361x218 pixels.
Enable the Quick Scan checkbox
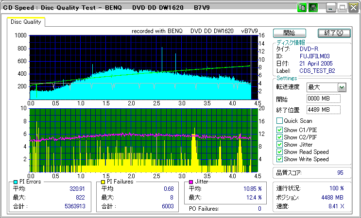[x=279, y=121]
